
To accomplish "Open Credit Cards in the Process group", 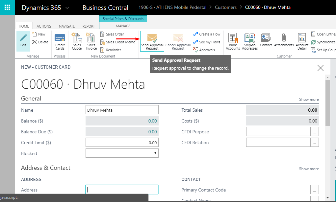I will coord(60,41).
